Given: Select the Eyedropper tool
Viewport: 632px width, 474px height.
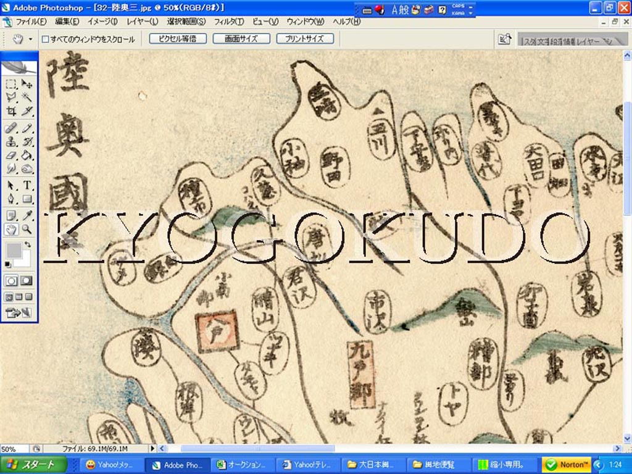Looking at the screenshot, I should [27, 215].
